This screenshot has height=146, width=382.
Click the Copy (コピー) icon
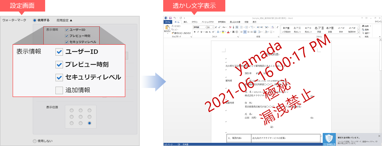[x=173, y=30]
